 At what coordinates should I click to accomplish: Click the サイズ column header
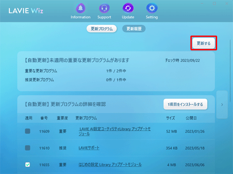171,118
